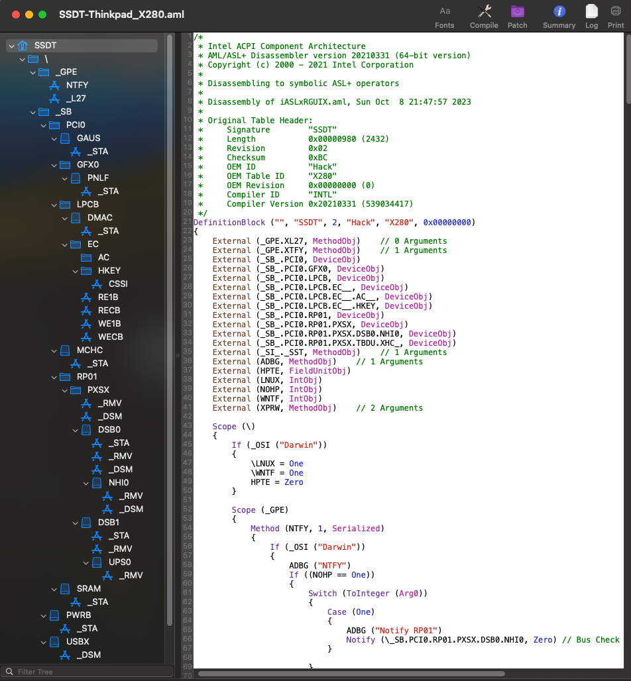631x681 pixels.
Task: Collapse the DSB0 node
Action: click(x=75, y=430)
